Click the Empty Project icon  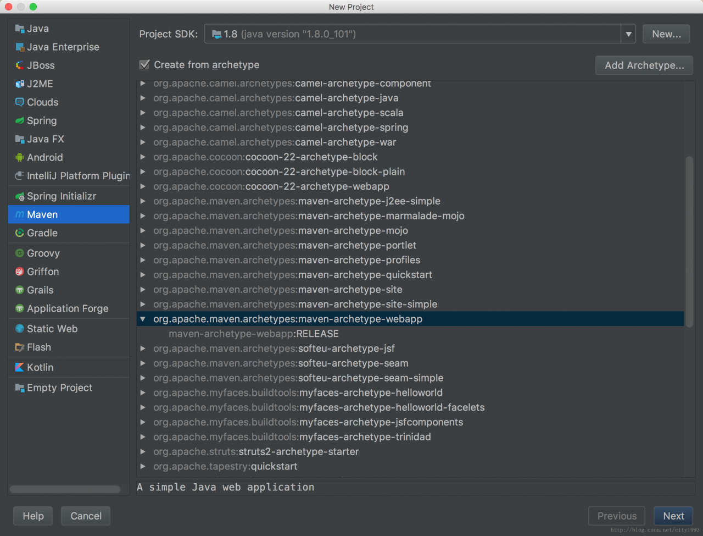tap(20, 388)
